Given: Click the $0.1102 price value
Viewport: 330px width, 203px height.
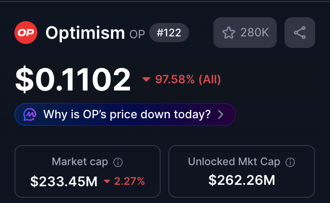Looking at the screenshot, I should pyautogui.click(x=73, y=79).
